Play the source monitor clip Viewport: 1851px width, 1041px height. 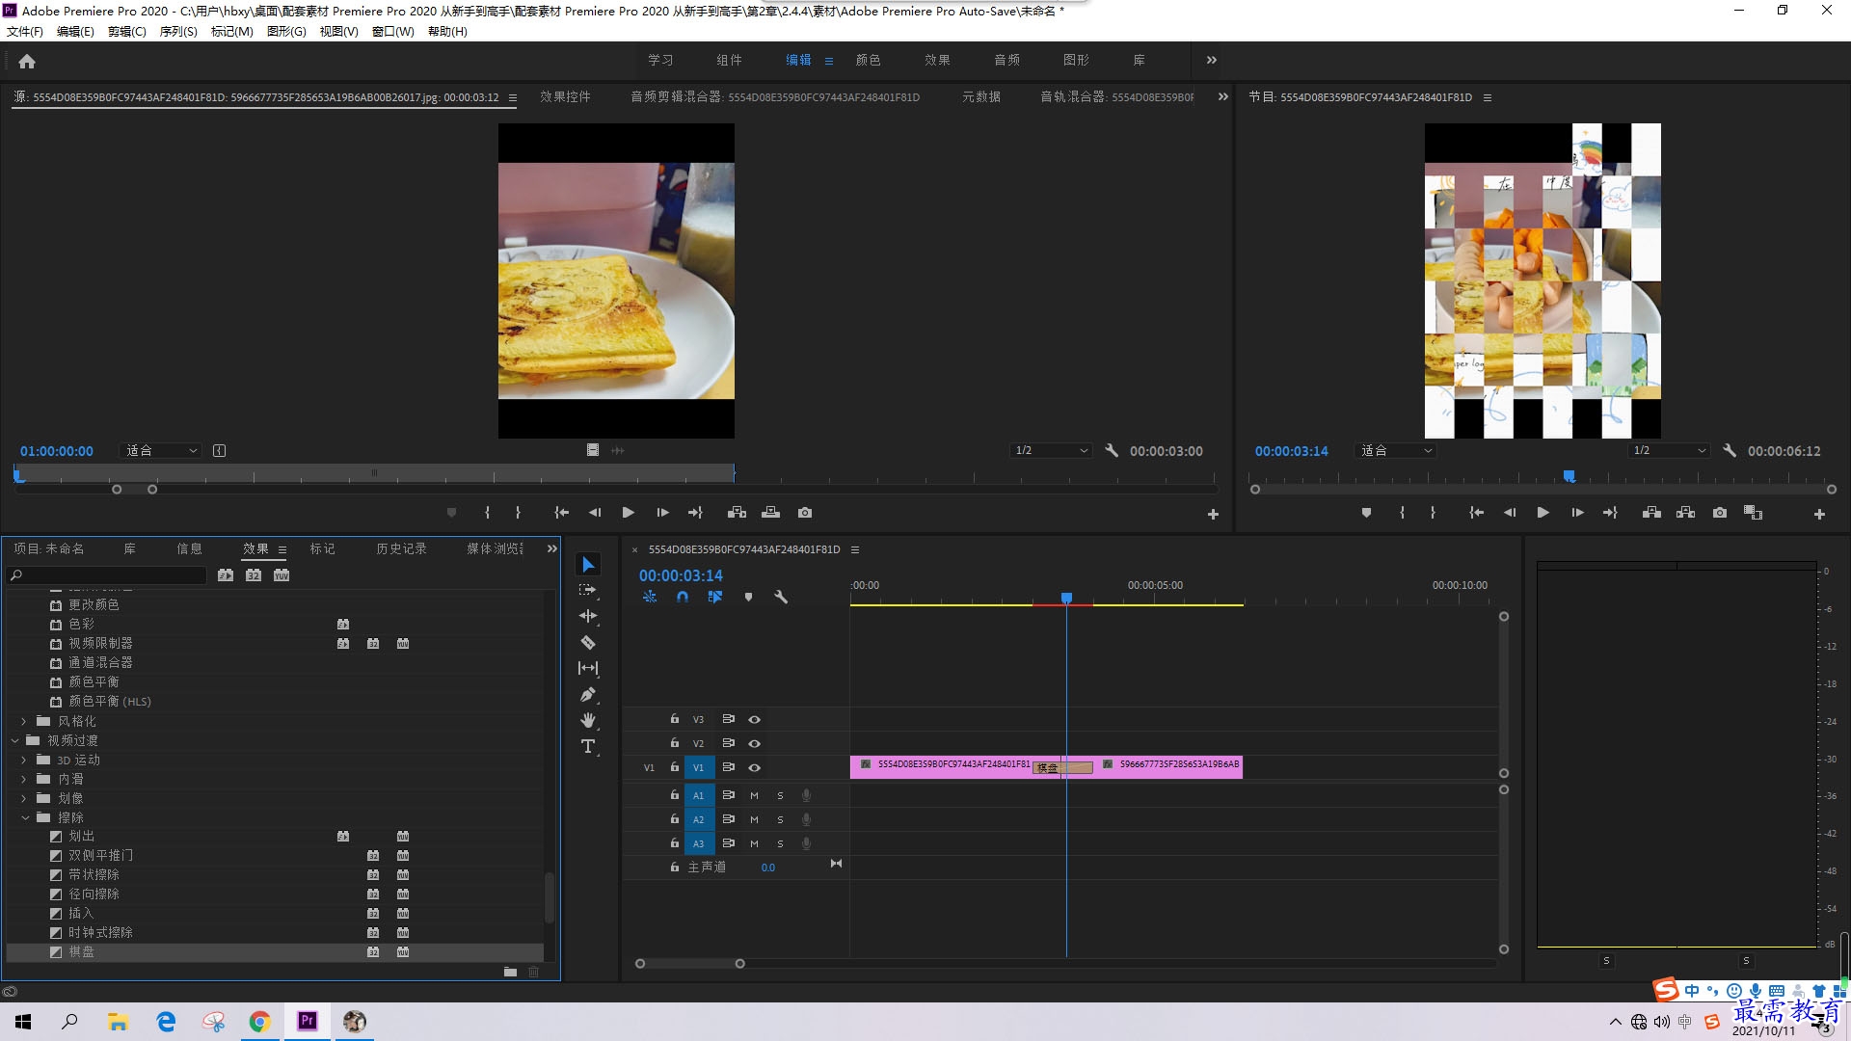point(629,513)
